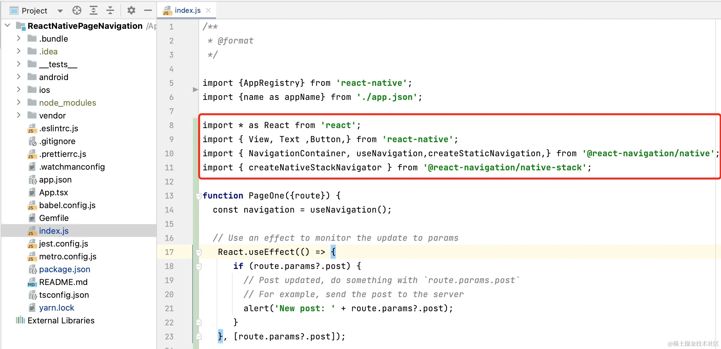Toggle fold marker on the if statement line
This screenshot has width=721, height=349.
(x=199, y=266)
